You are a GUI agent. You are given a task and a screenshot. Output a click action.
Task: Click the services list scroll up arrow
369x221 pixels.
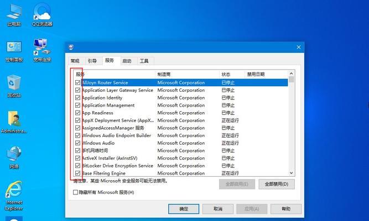pyautogui.click(x=292, y=73)
